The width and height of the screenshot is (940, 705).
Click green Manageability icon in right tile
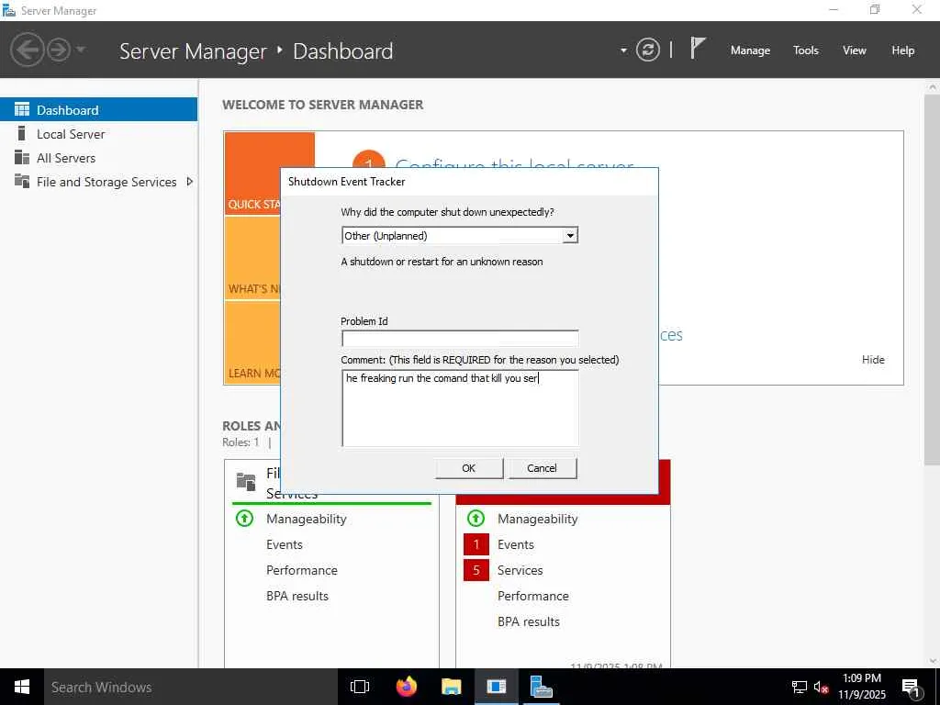click(x=476, y=518)
